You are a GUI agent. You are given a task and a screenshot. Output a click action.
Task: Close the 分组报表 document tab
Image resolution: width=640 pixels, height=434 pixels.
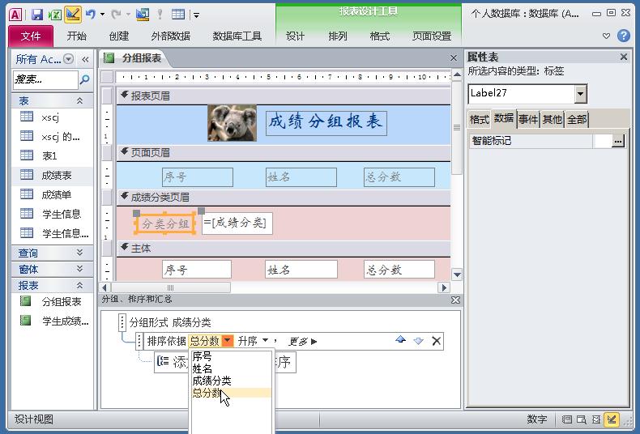click(x=454, y=58)
